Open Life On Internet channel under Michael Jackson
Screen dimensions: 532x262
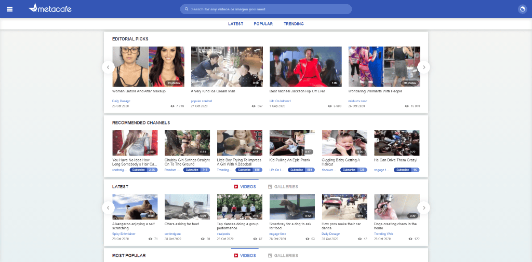coord(280,101)
